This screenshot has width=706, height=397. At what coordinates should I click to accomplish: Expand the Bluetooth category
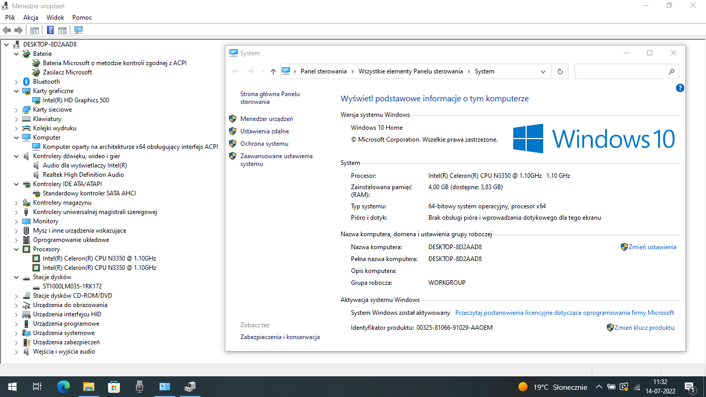[x=17, y=82]
